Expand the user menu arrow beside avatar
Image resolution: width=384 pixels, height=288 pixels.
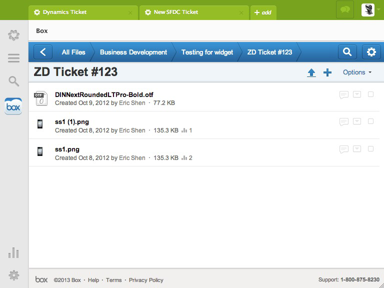(x=378, y=9)
